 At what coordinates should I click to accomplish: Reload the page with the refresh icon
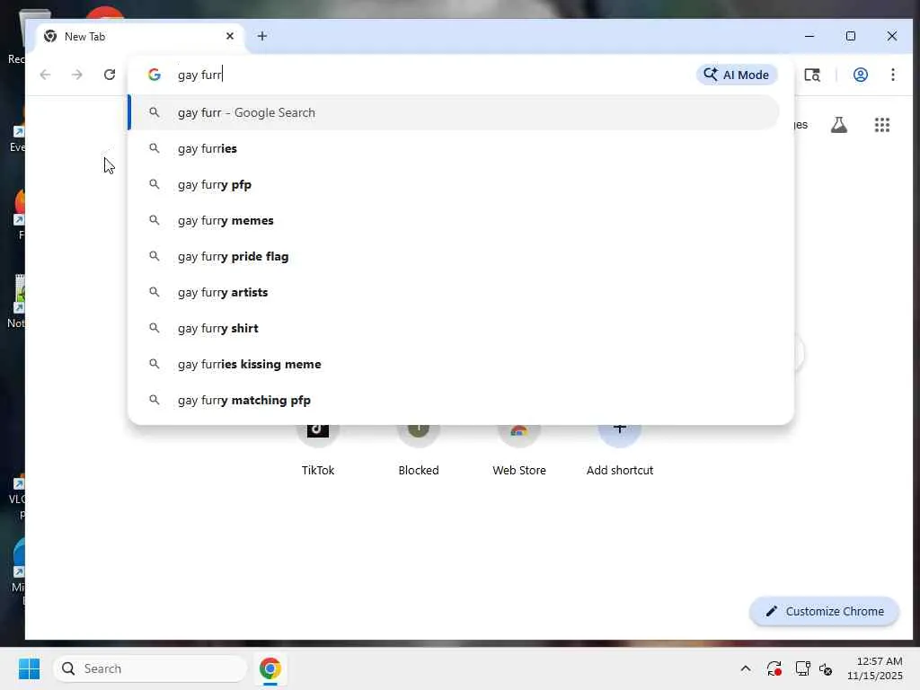point(109,75)
